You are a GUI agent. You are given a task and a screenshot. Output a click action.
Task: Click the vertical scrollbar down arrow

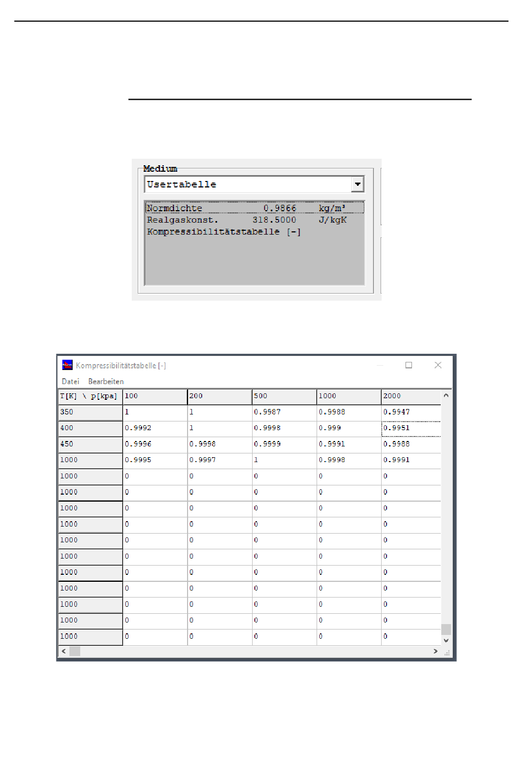446,640
